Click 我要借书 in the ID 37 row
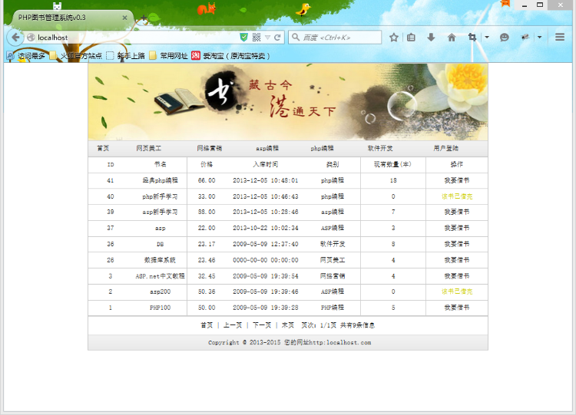The height and width of the screenshot is (415, 576). click(457, 228)
